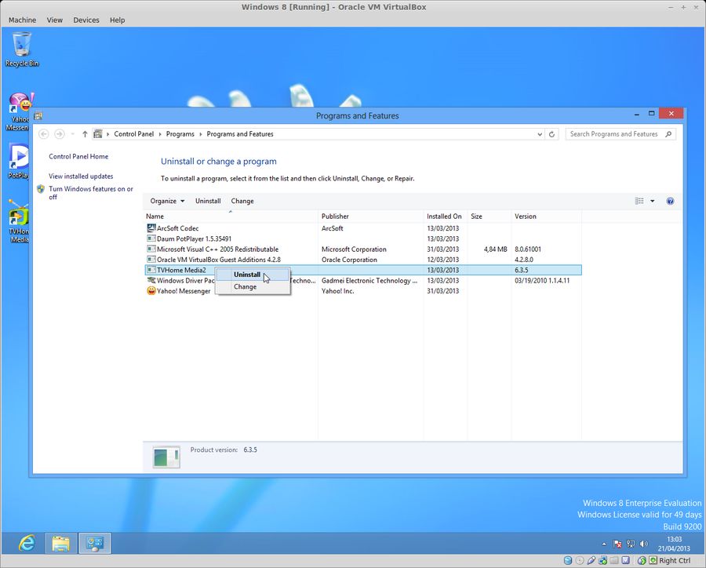706x568 pixels.
Task: Open the TVHome Media desktop shortcut
Action: pyautogui.click(x=17, y=213)
